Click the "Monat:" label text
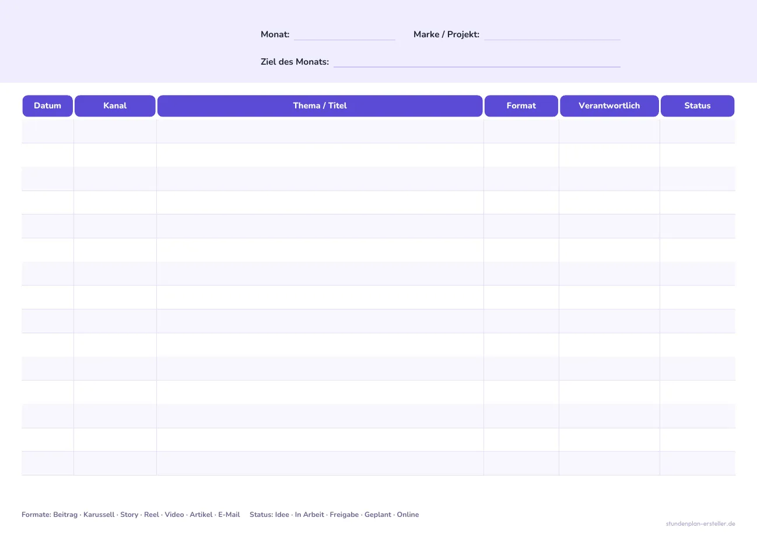The image size is (757, 535). point(275,34)
